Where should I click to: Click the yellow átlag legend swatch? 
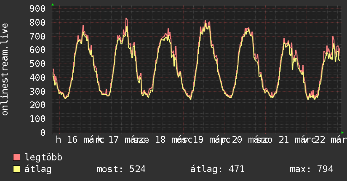coord(16,169)
